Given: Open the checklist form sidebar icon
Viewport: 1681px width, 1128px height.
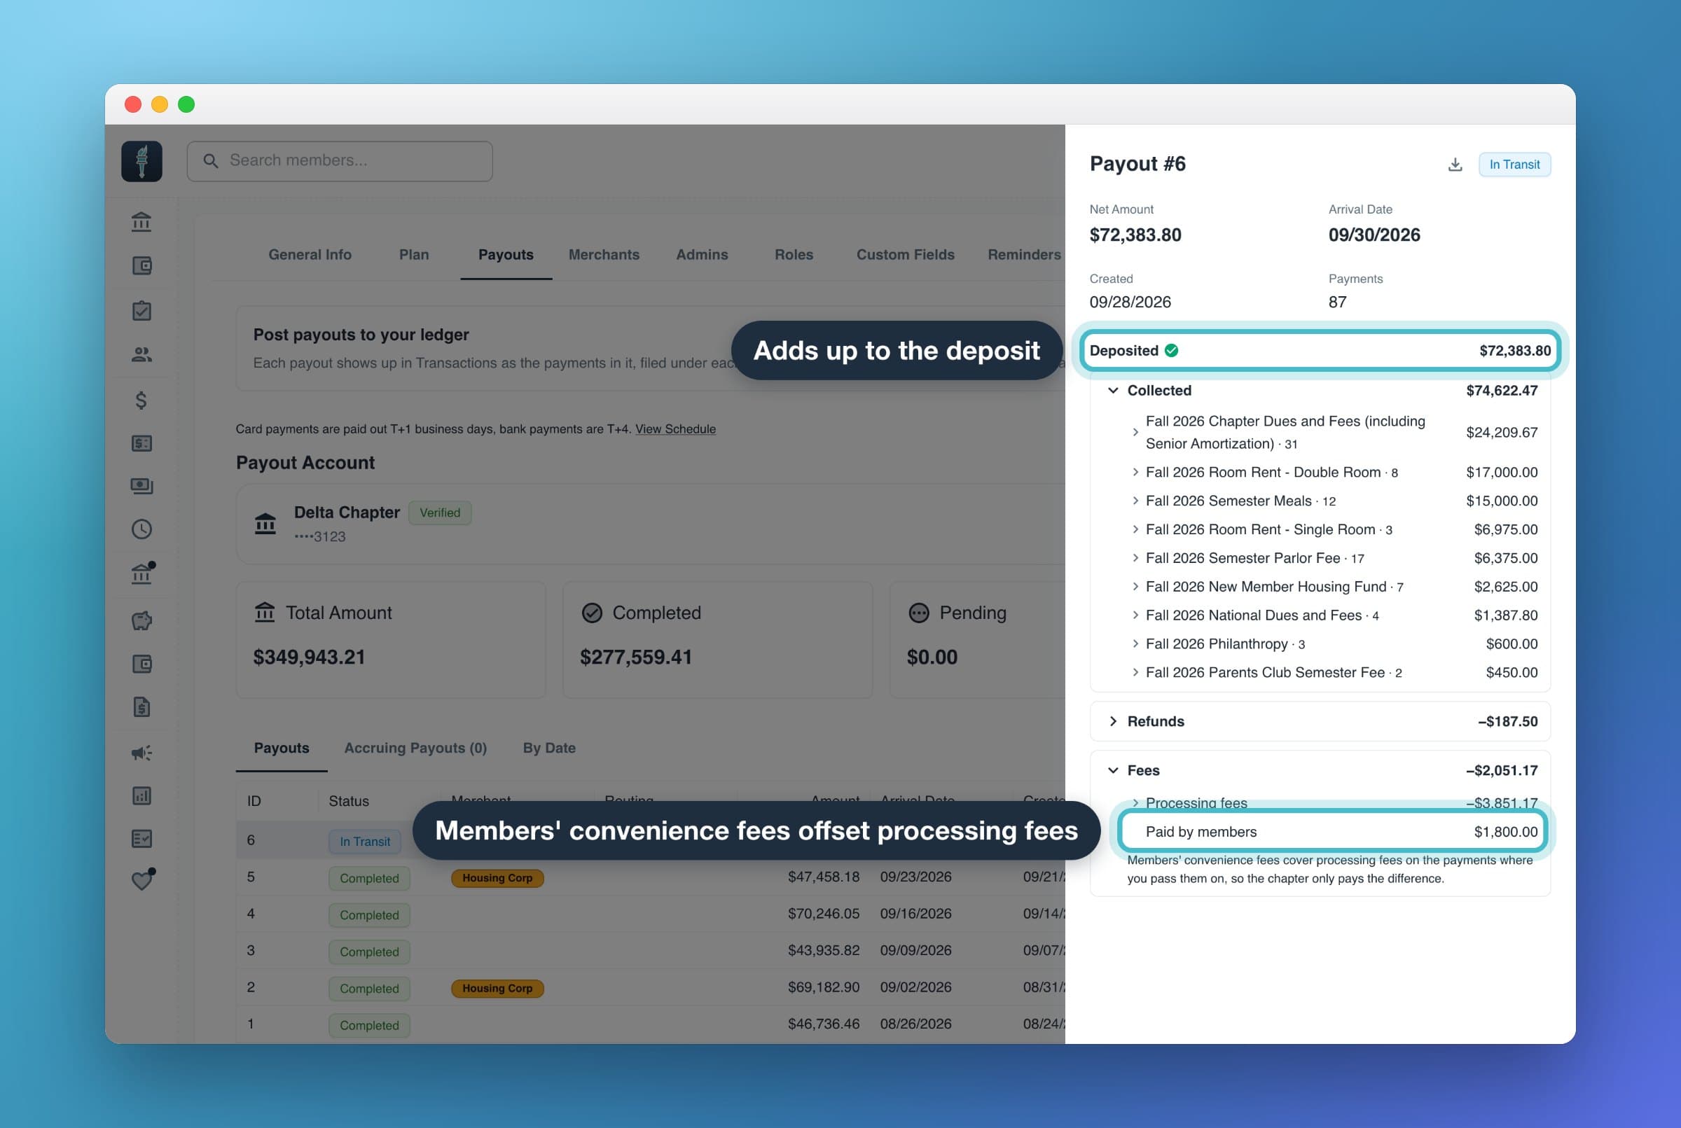Looking at the screenshot, I should click(x=141, y=839).
